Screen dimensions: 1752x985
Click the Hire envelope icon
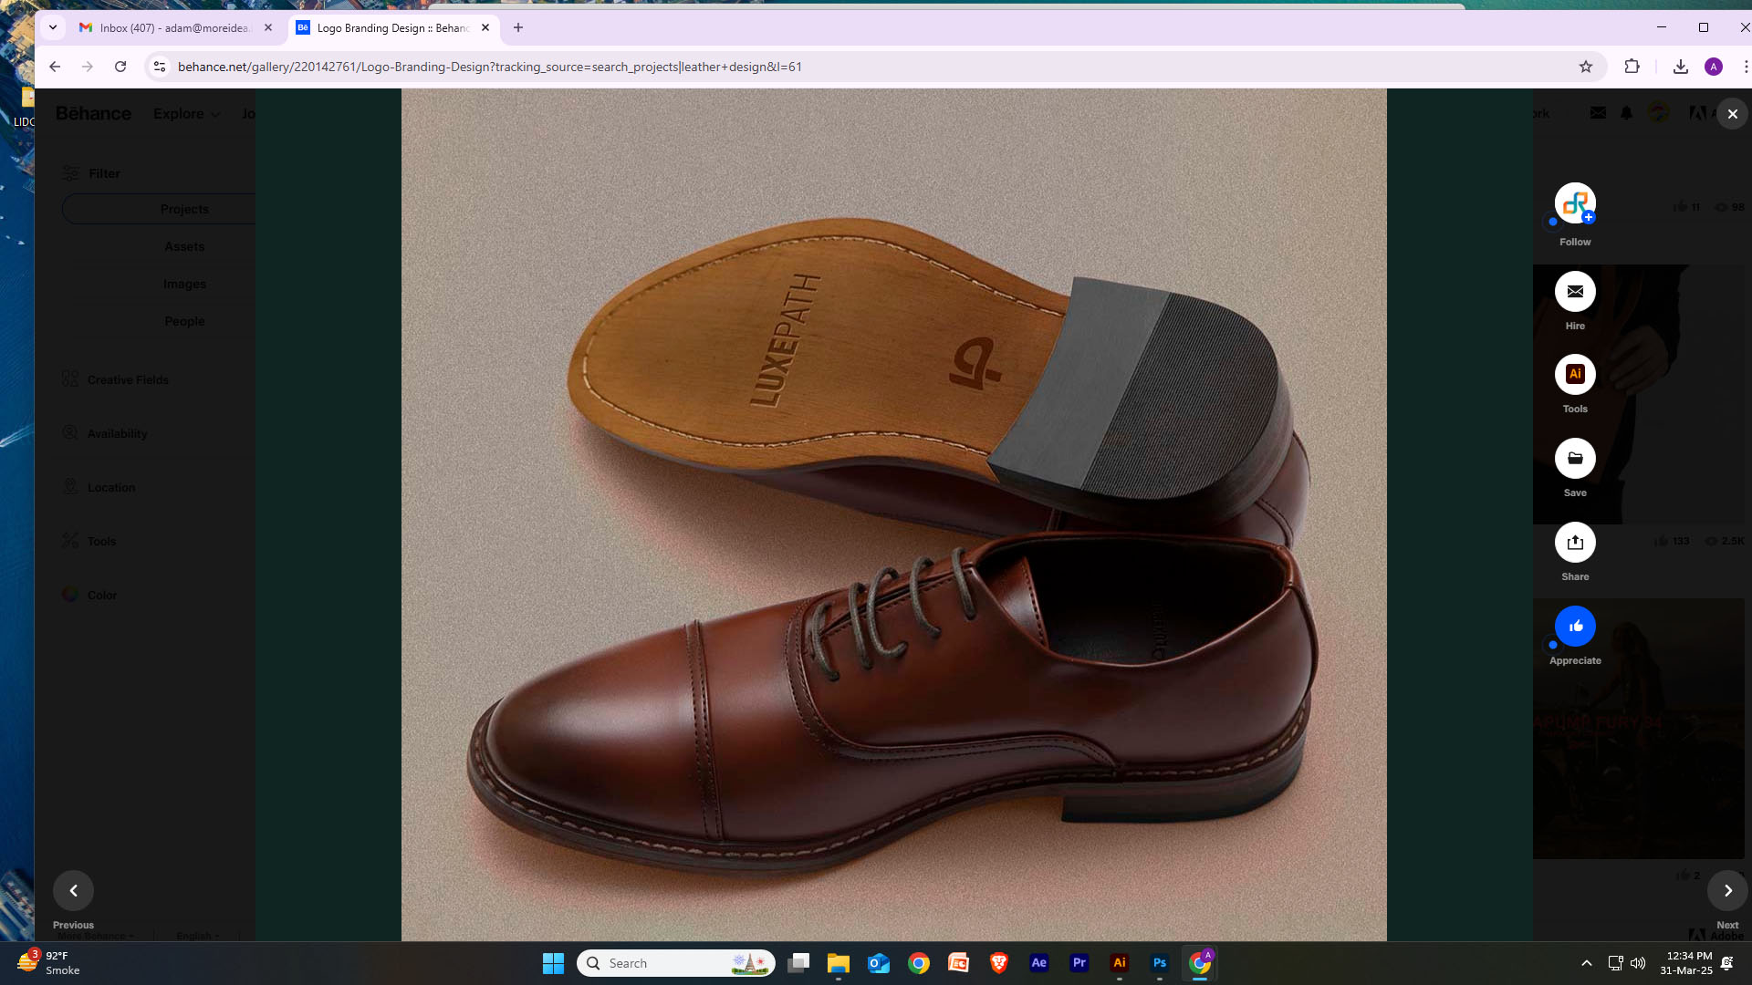1575,292
